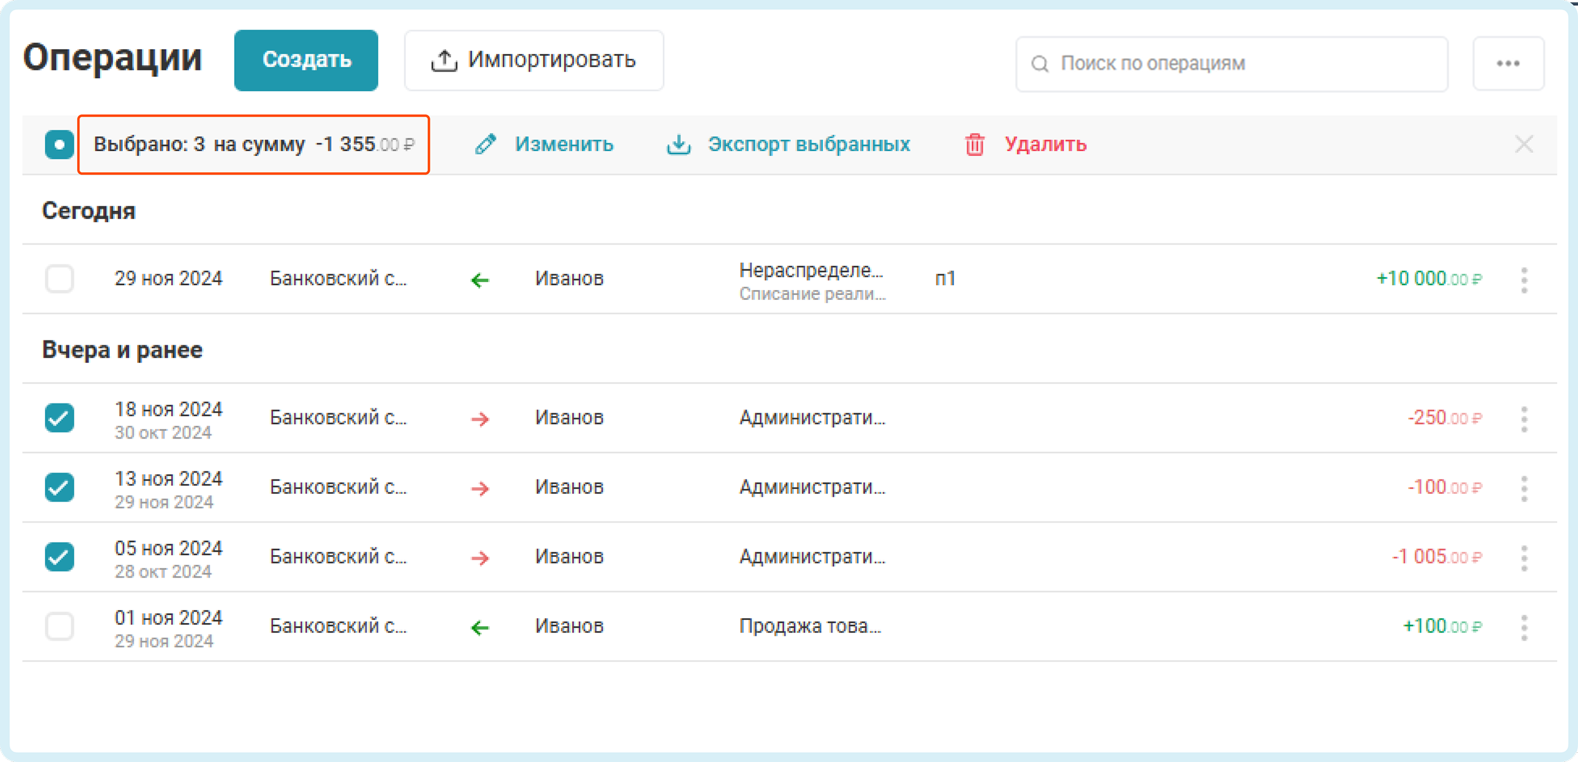
Task: Open the kebab menu for the +100 sale row
Action: (x=1524, y=627)
